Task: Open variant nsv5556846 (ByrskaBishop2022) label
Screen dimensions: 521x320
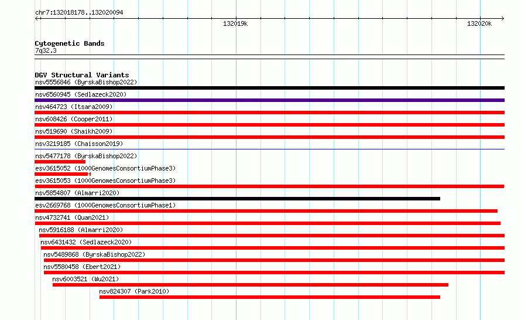Action: [86, 82]
